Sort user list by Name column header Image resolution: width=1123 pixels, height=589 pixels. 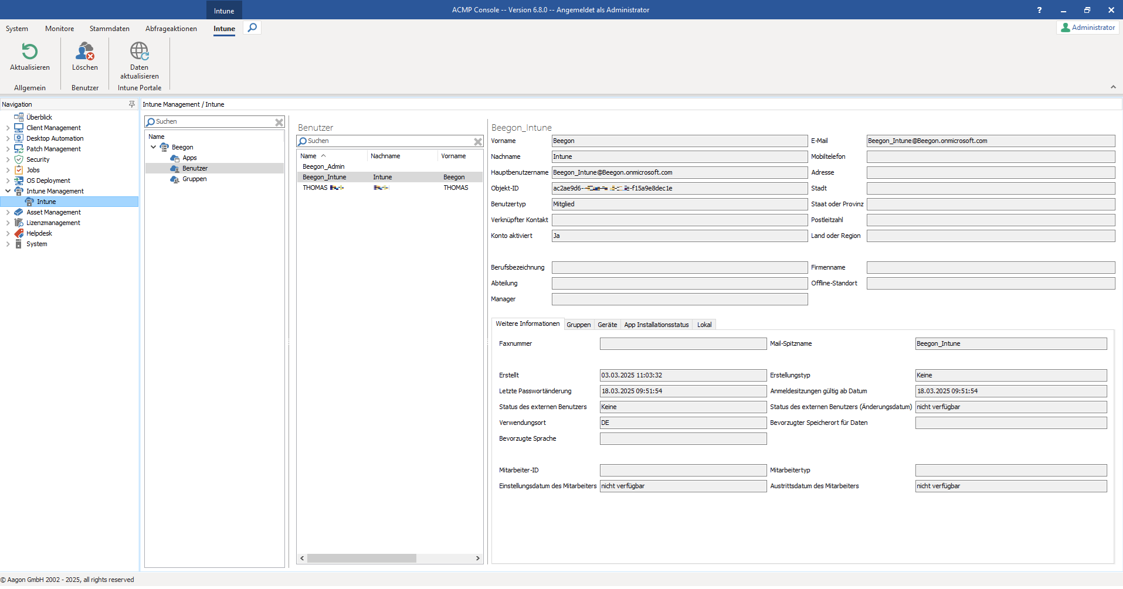(308, 156)
